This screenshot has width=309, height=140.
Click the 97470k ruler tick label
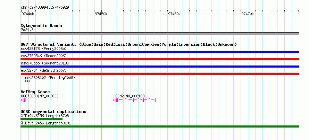[248, 14]
